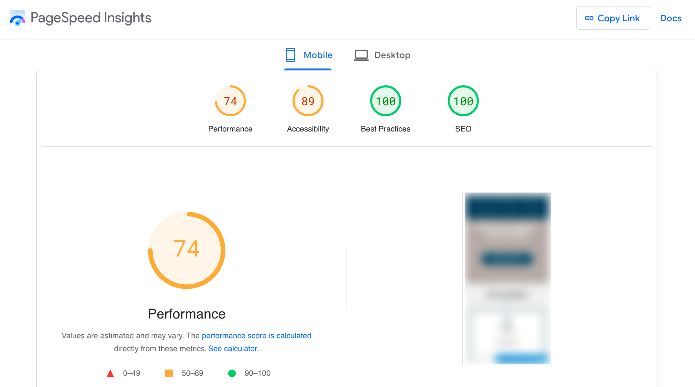The image size is (695, 387).
Task: Click the Performance label under top gauge
Action: pyautogui.click(x=230, y=129)
